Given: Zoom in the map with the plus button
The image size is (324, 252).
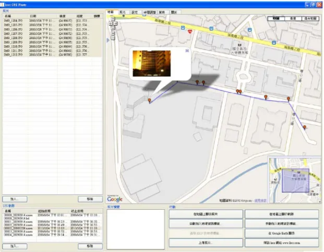Looking at the screenshot, I should [113, 33].
